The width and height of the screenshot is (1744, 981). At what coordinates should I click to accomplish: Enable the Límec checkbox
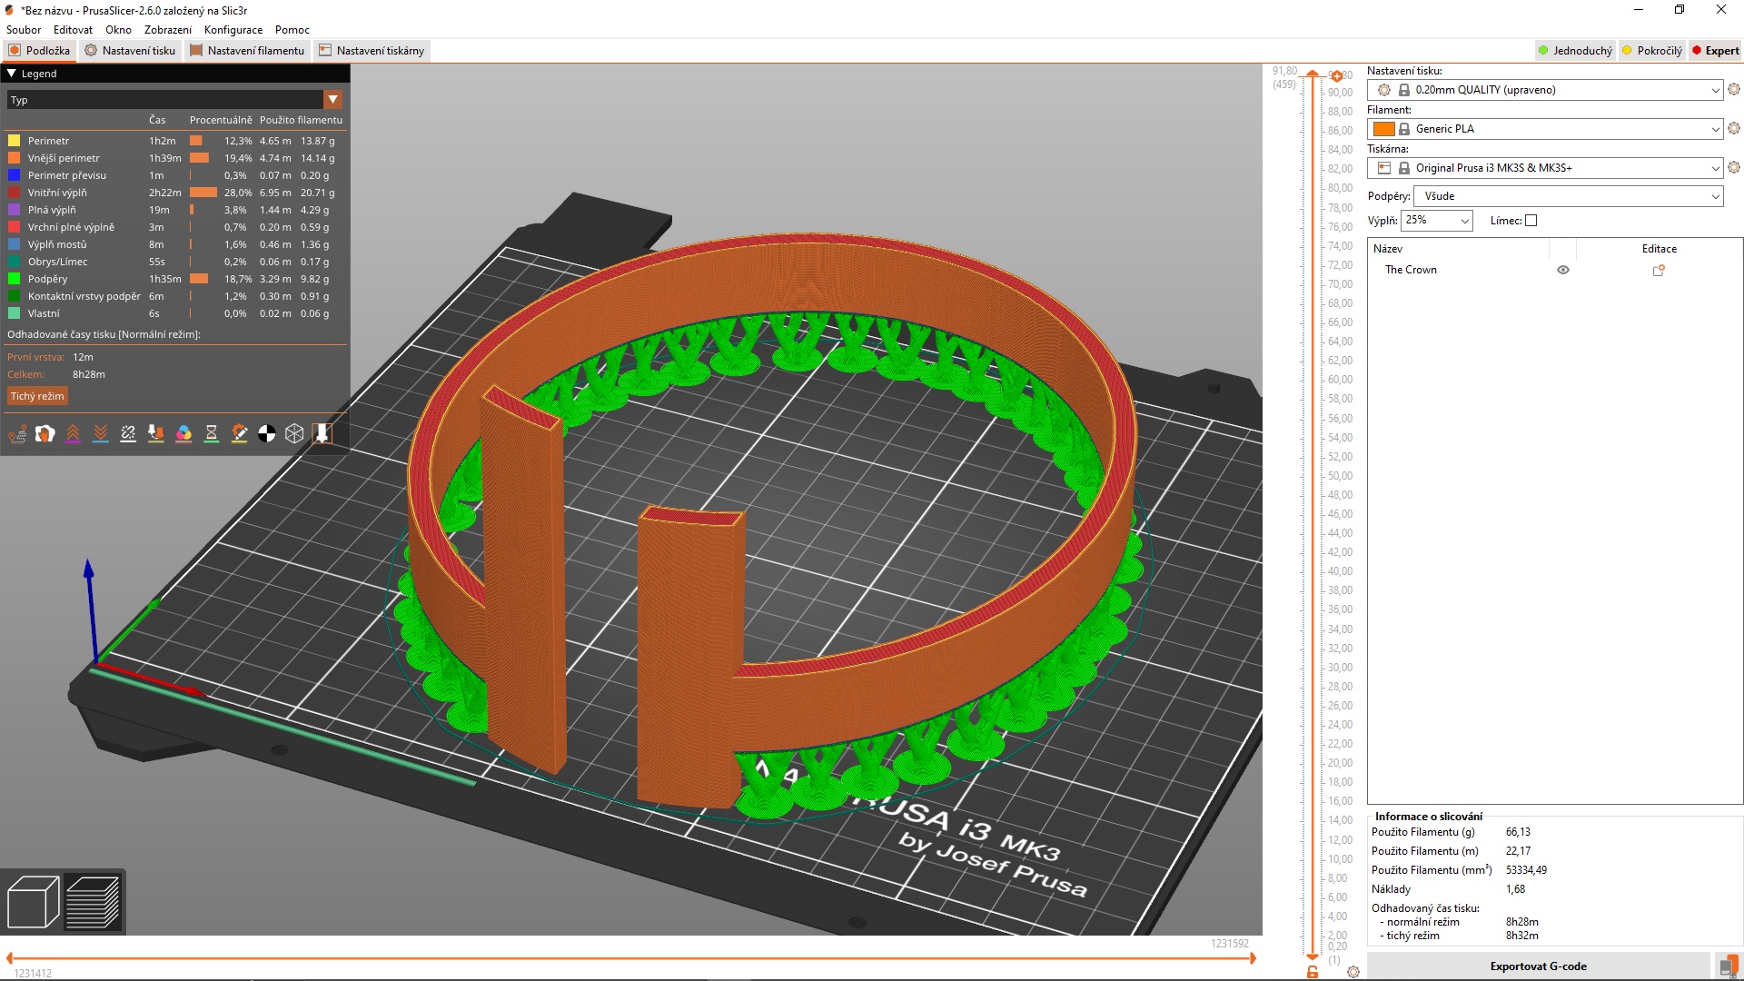[x=1531, y=221]
